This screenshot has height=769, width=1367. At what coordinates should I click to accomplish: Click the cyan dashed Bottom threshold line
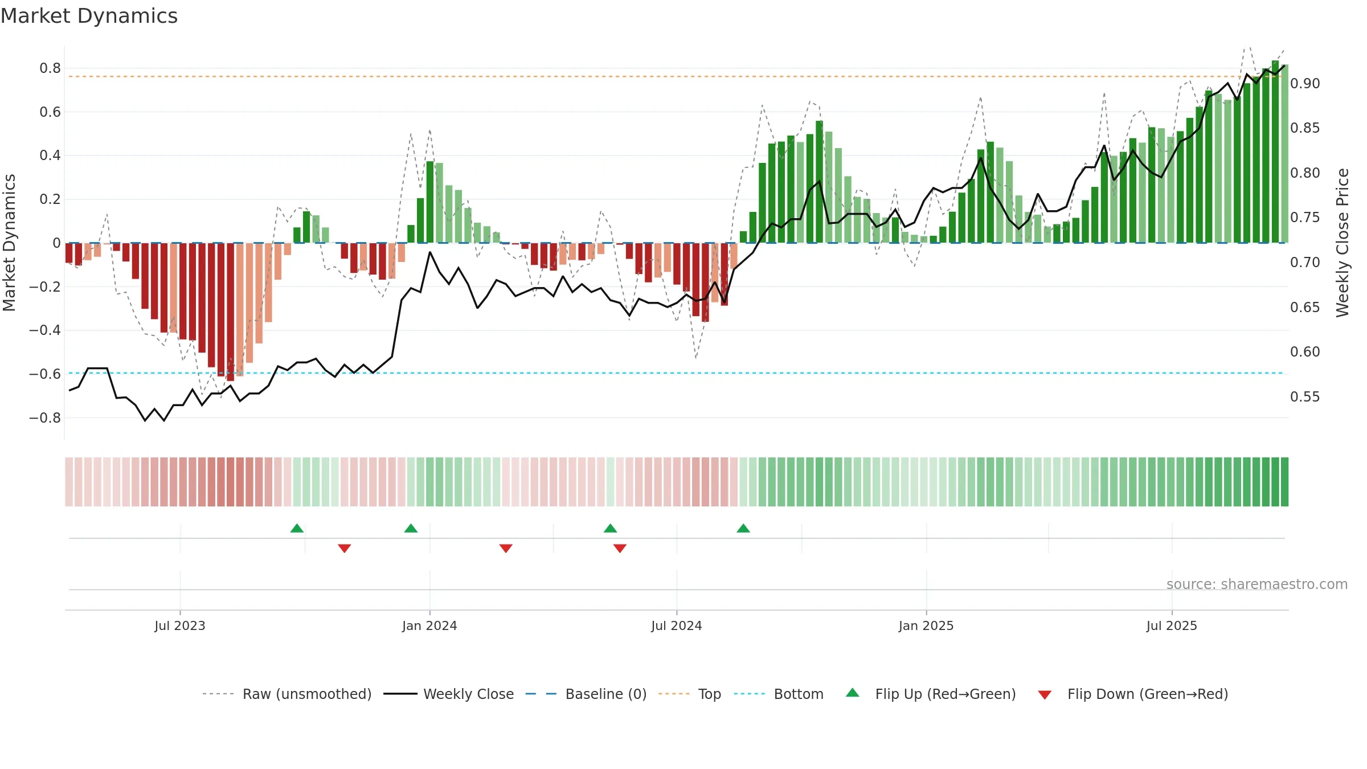[x=676, y=373]
